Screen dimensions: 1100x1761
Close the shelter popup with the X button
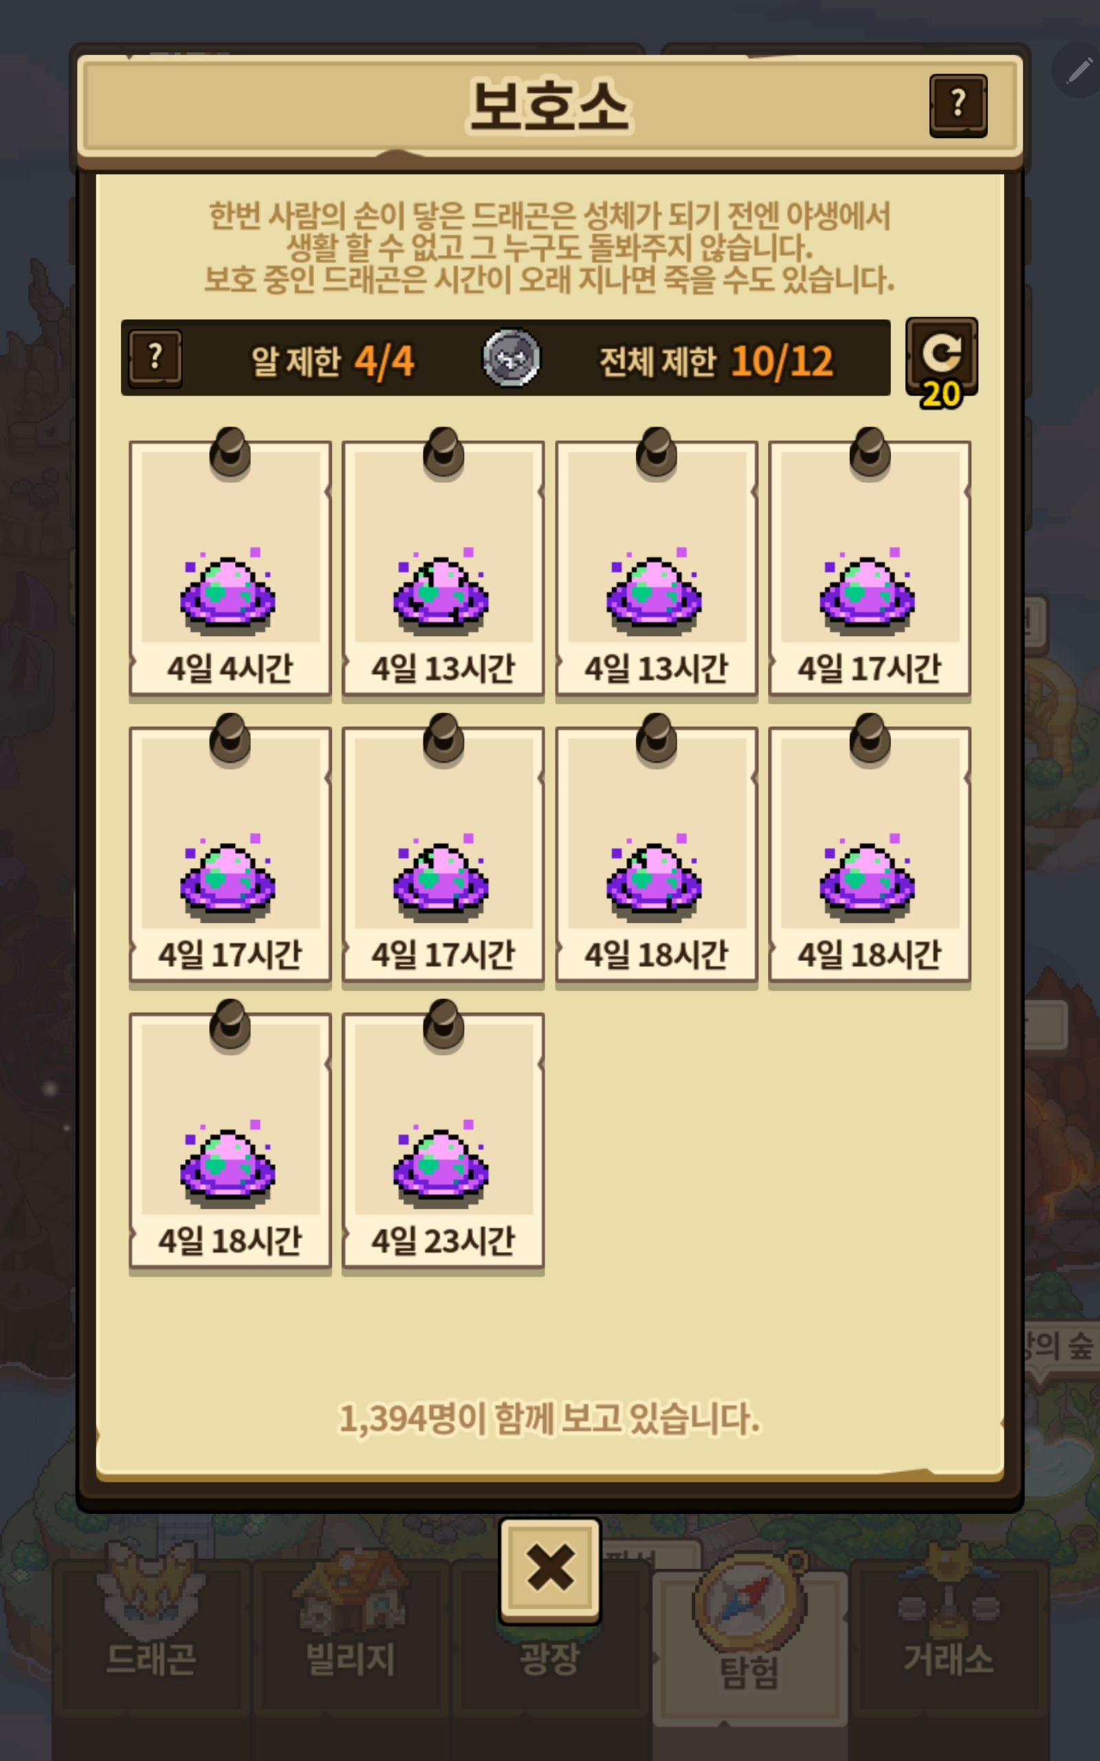tap(550, 1569)
